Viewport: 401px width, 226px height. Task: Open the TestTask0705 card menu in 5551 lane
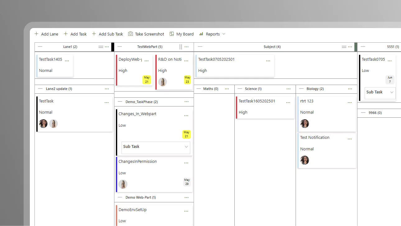pos(390,61)
